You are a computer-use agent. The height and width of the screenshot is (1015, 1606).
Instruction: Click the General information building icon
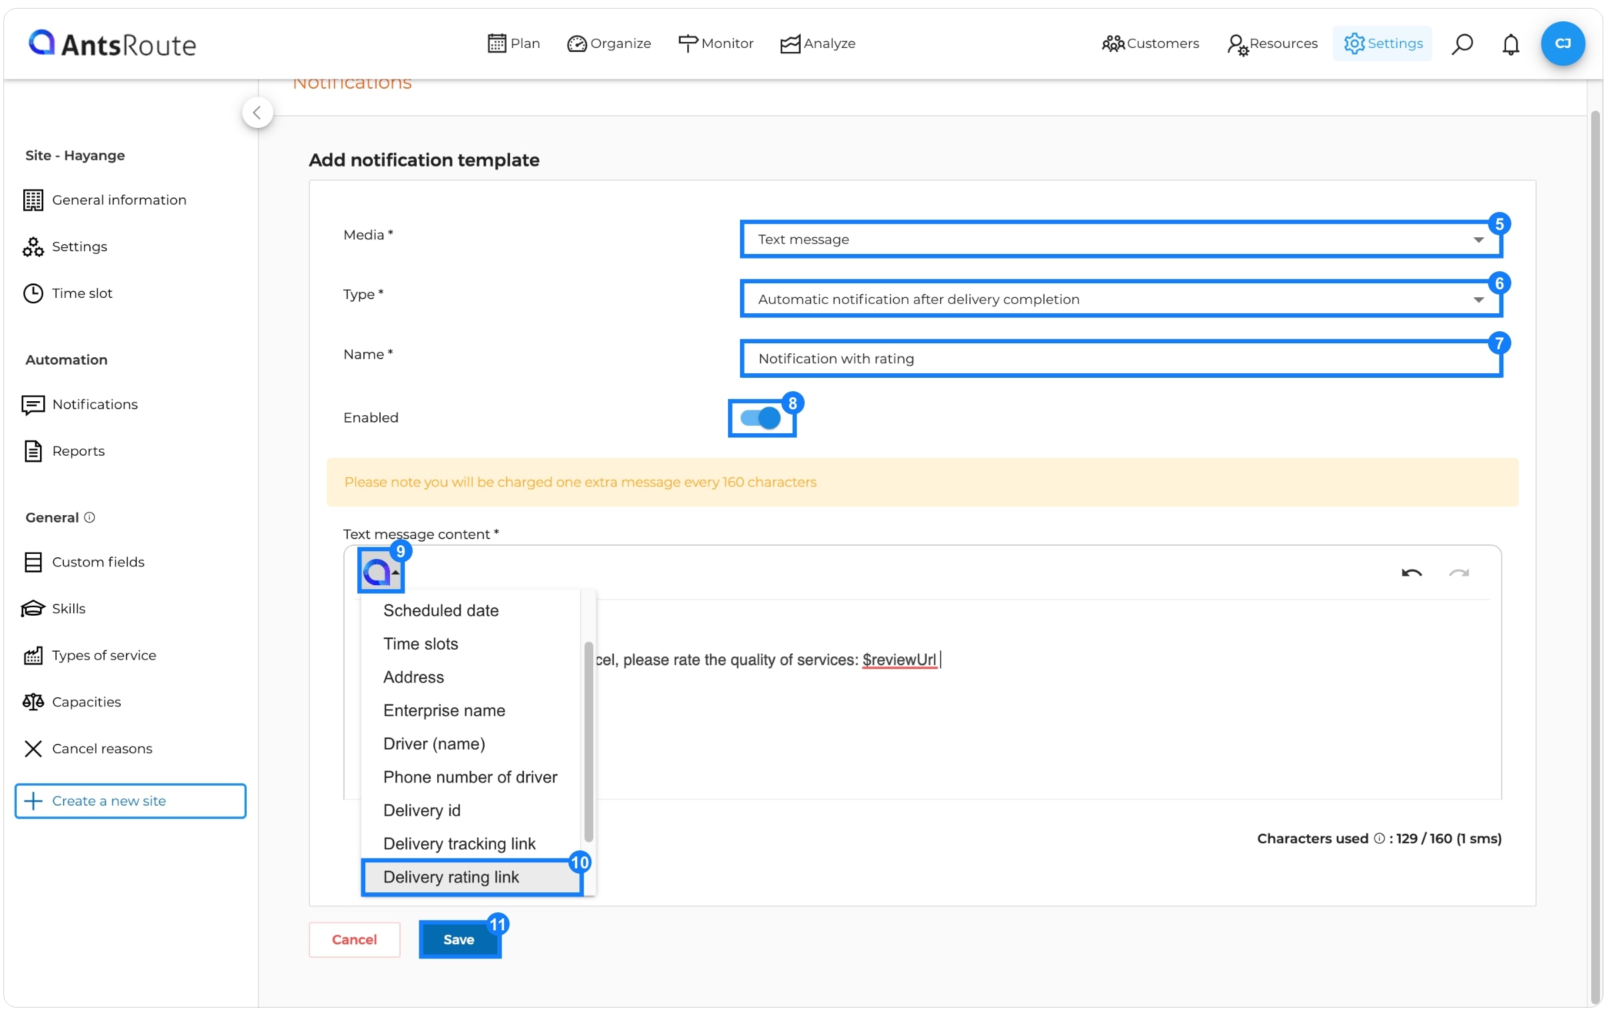click(x=33, y=200)
